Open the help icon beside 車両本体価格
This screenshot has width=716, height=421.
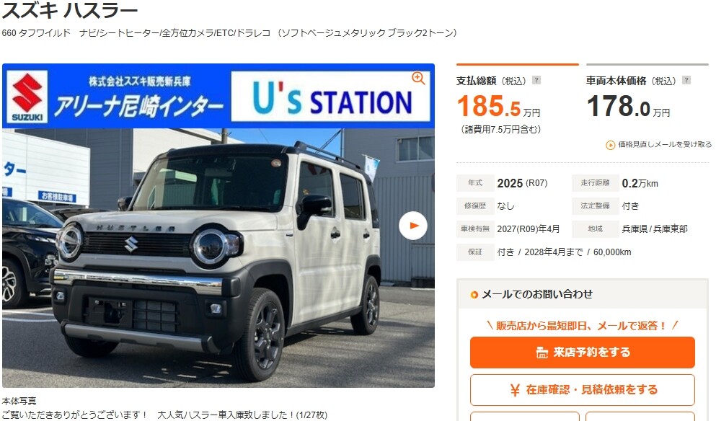pos(686,80)
